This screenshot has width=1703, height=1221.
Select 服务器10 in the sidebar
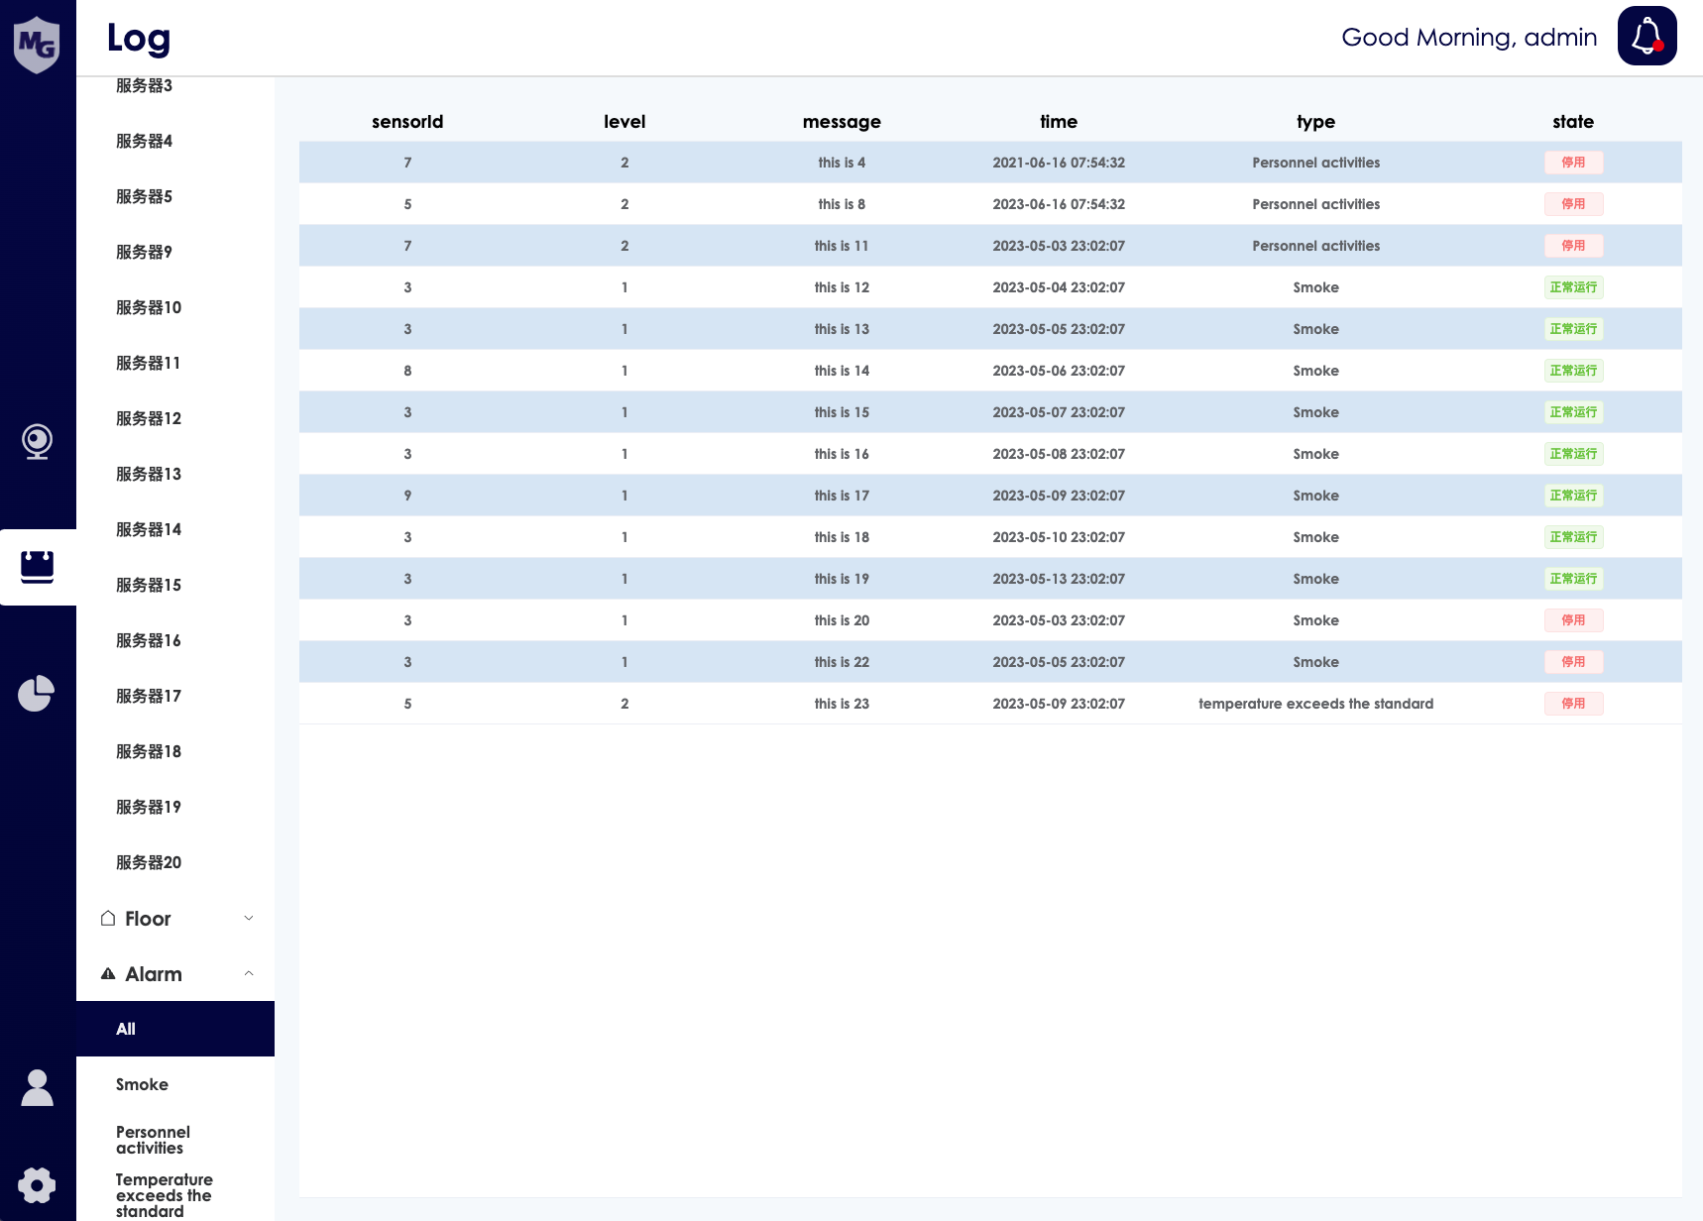coord(149,307)
